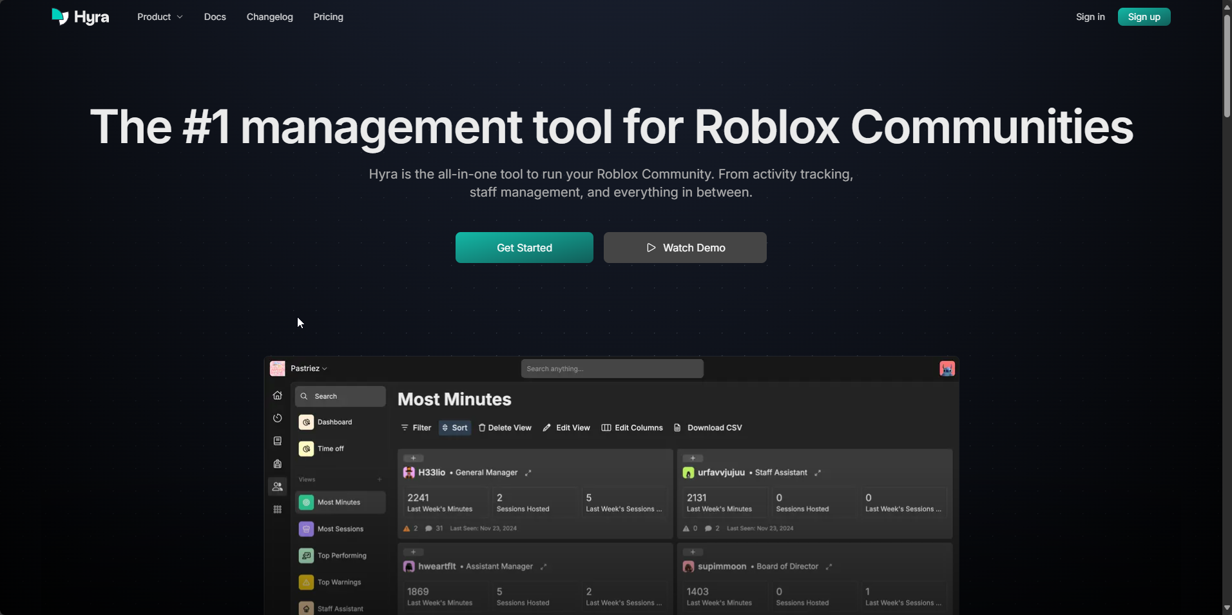Open the apps grid icon in the sidebar

(277, 509)
